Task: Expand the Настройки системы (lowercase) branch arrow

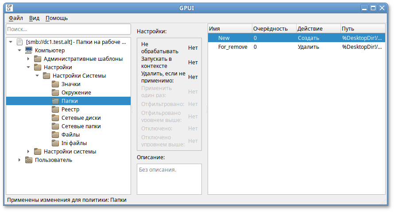Action: (x=28, y=152)
